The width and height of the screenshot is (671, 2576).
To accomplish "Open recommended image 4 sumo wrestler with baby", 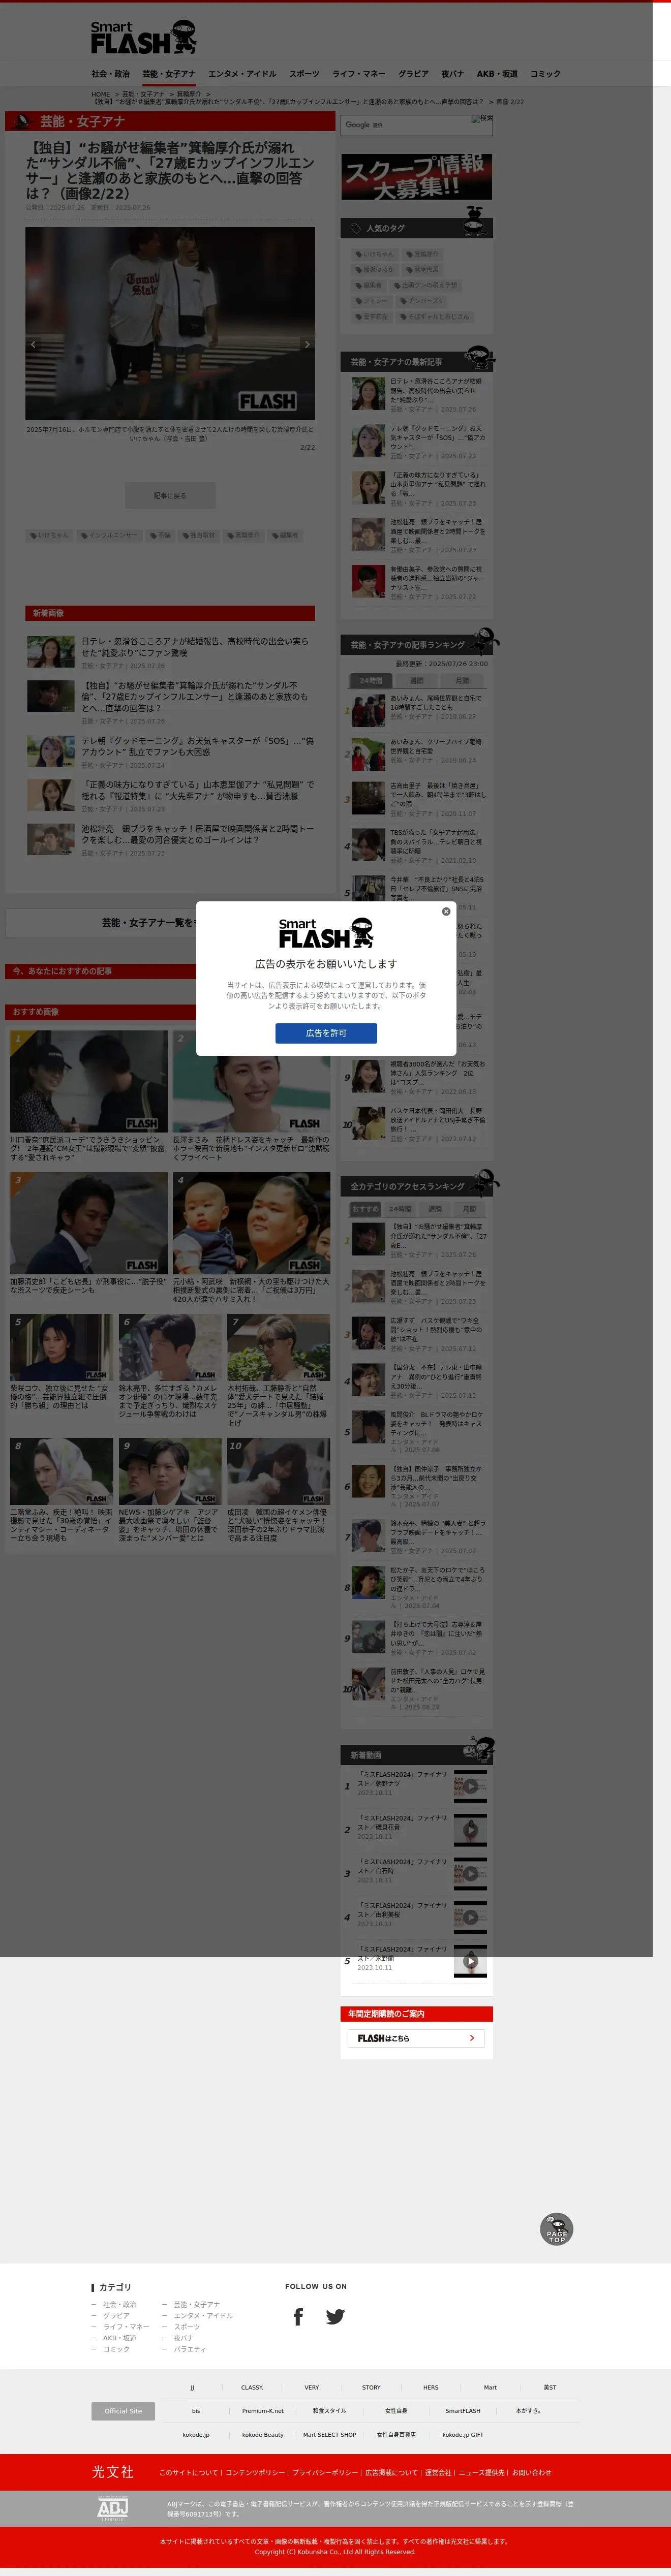I will tap(251, 1223).
